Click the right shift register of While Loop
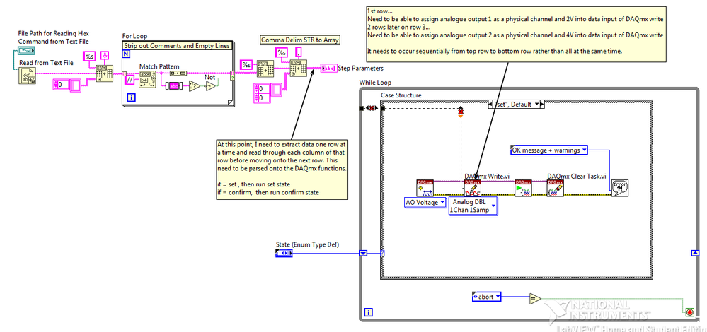Screen dimensions: 707x332 tap(695, 254)
